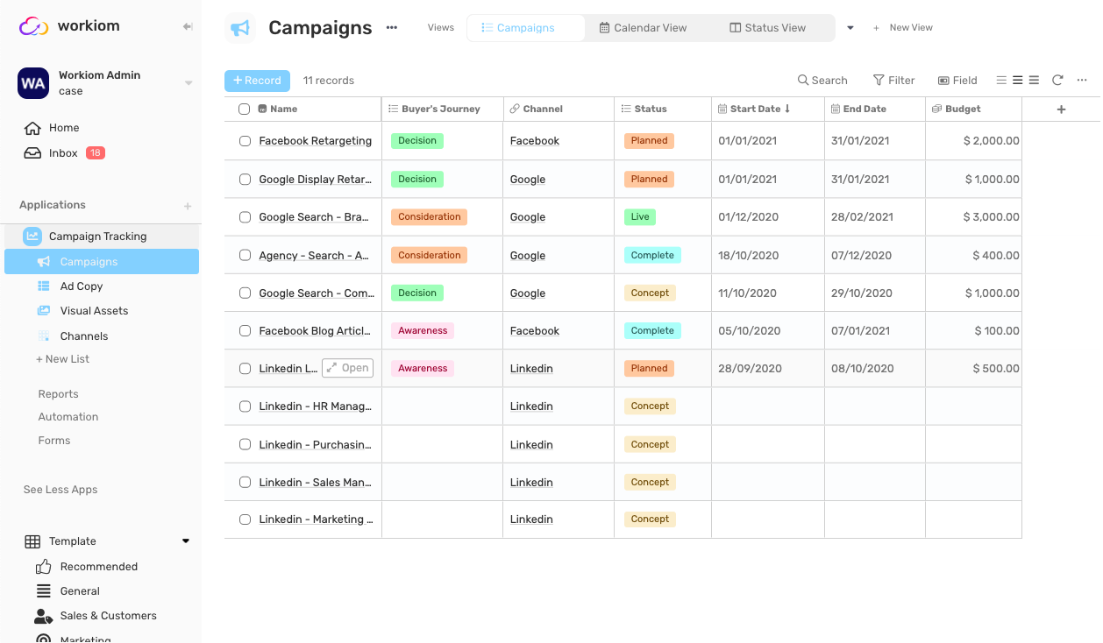This screenshot has height=643, width=1103.
Task: Open the views dropdown arrow near New View
Action: 849,27
